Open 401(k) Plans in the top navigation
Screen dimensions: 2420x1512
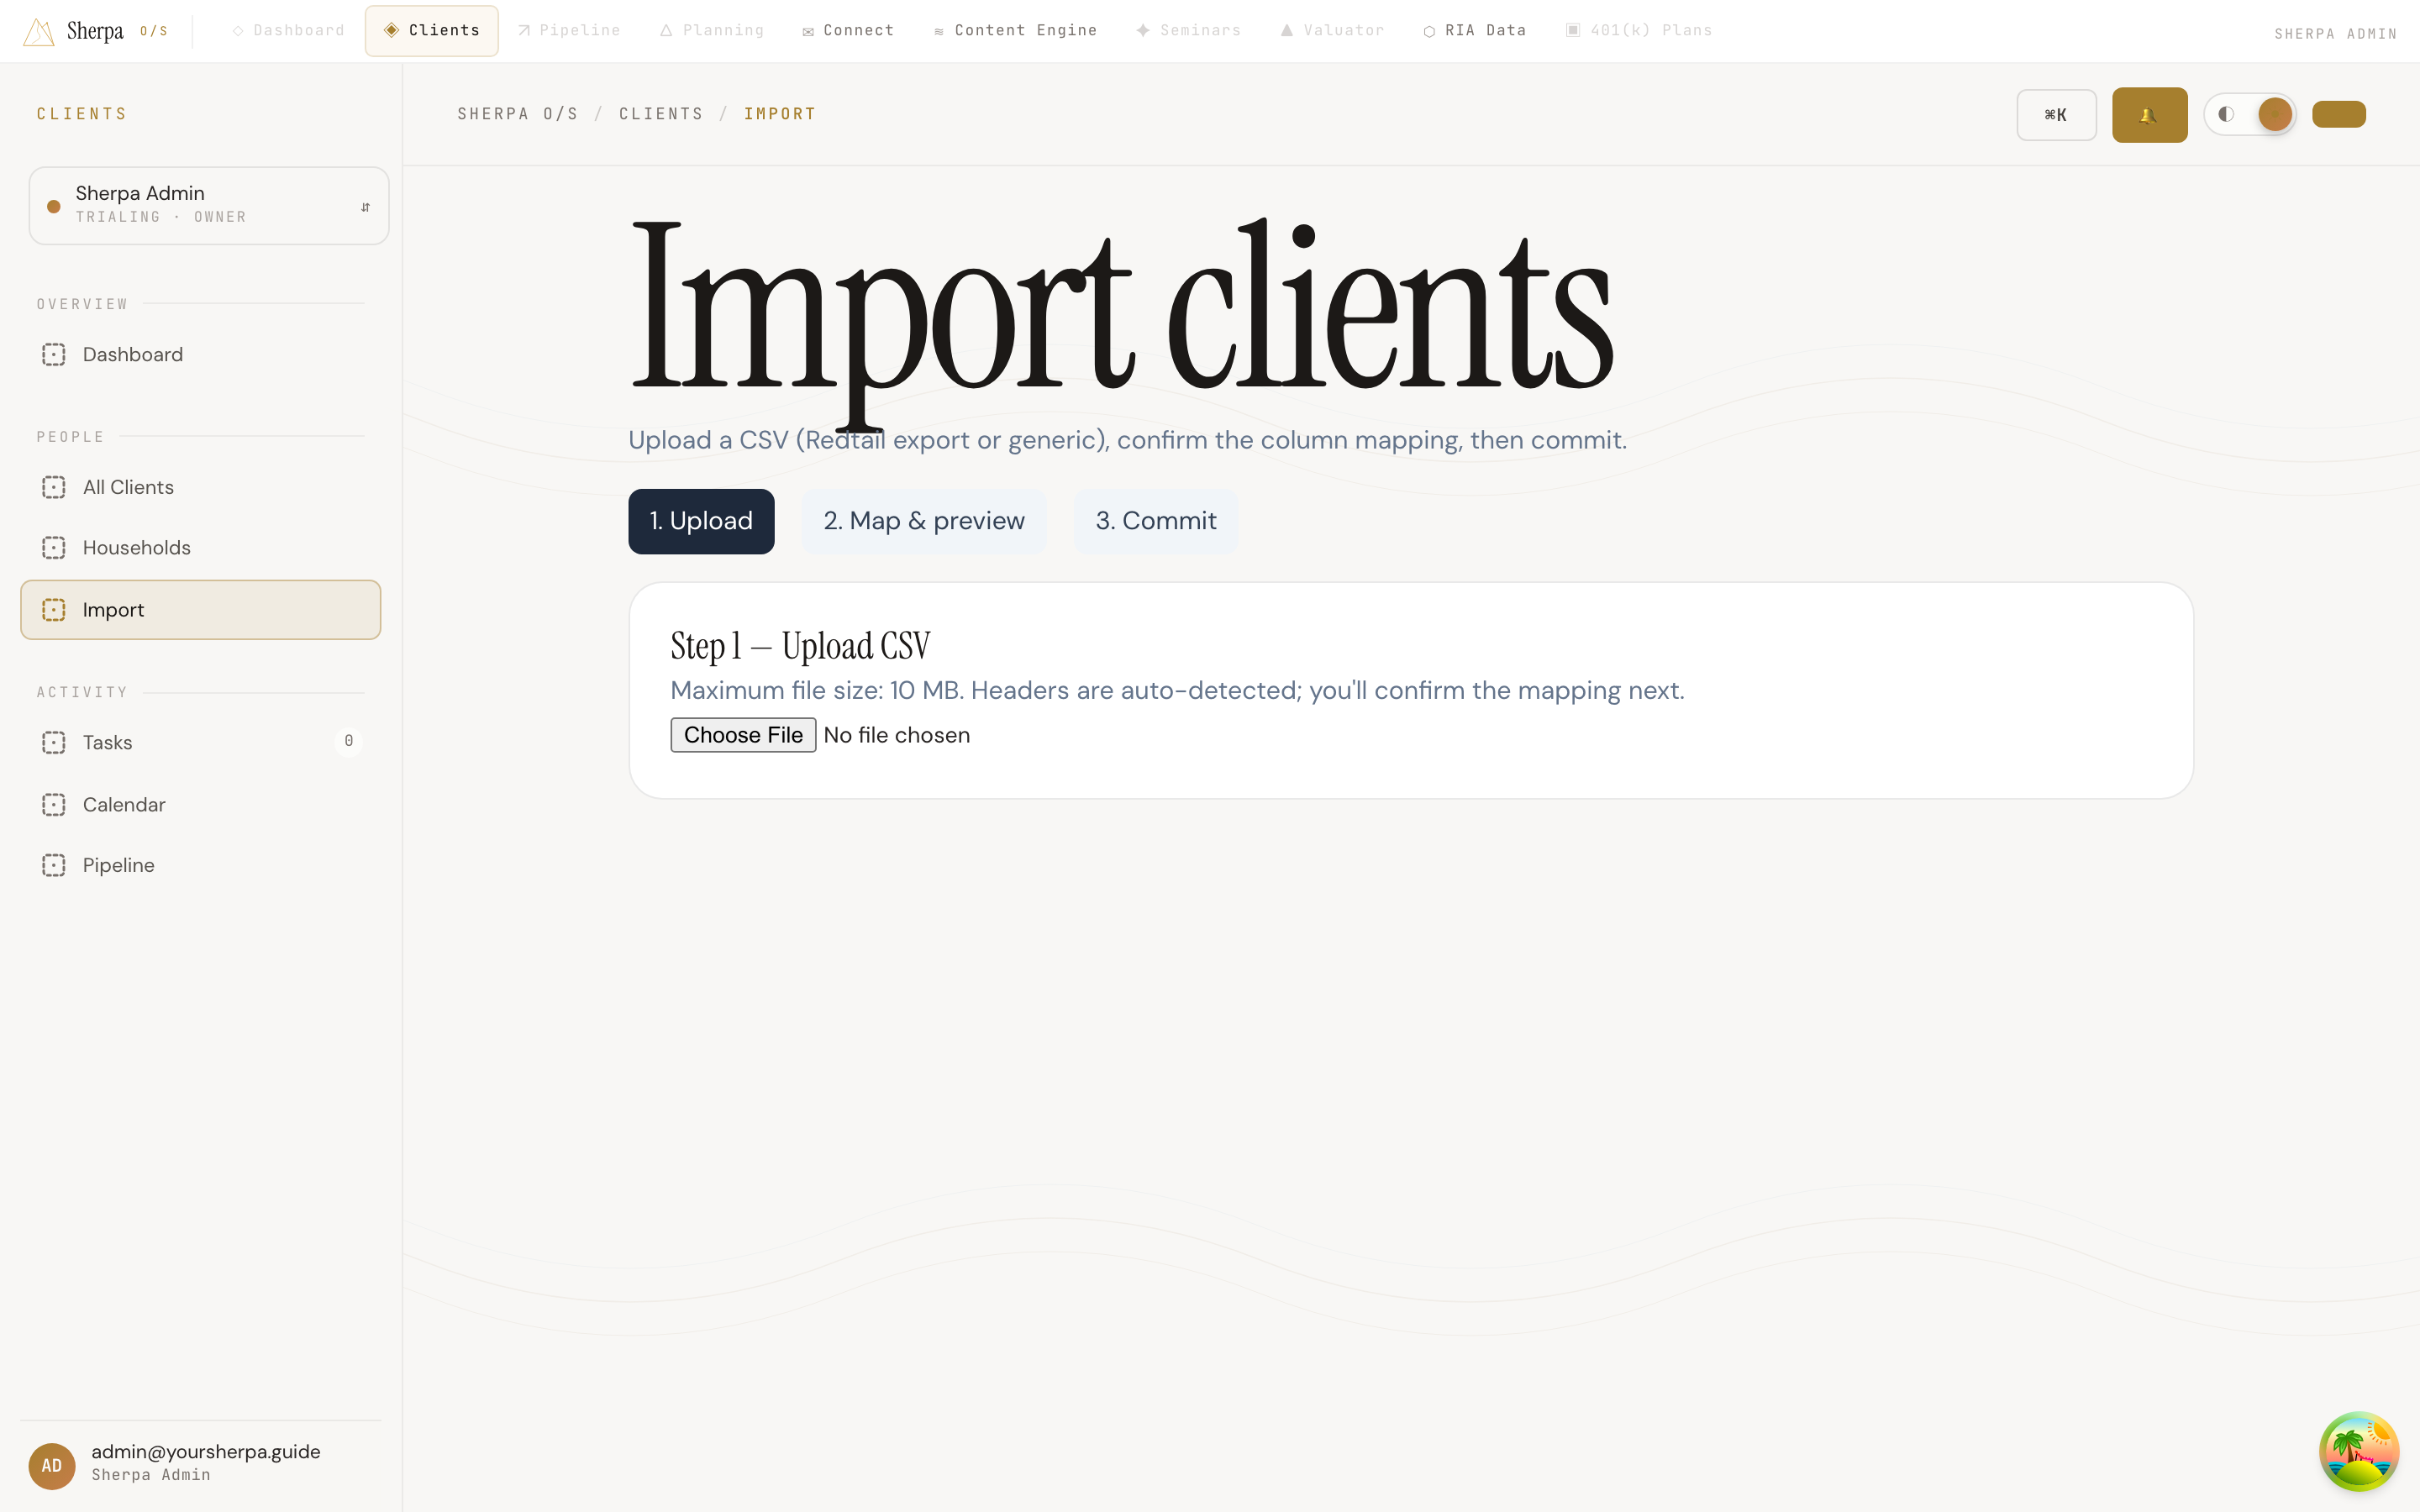(x=1638, y=31)
